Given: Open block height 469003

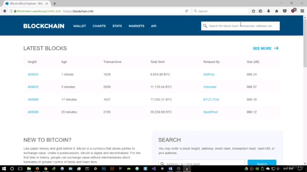Looking at the screenshot, I should 33,74.
